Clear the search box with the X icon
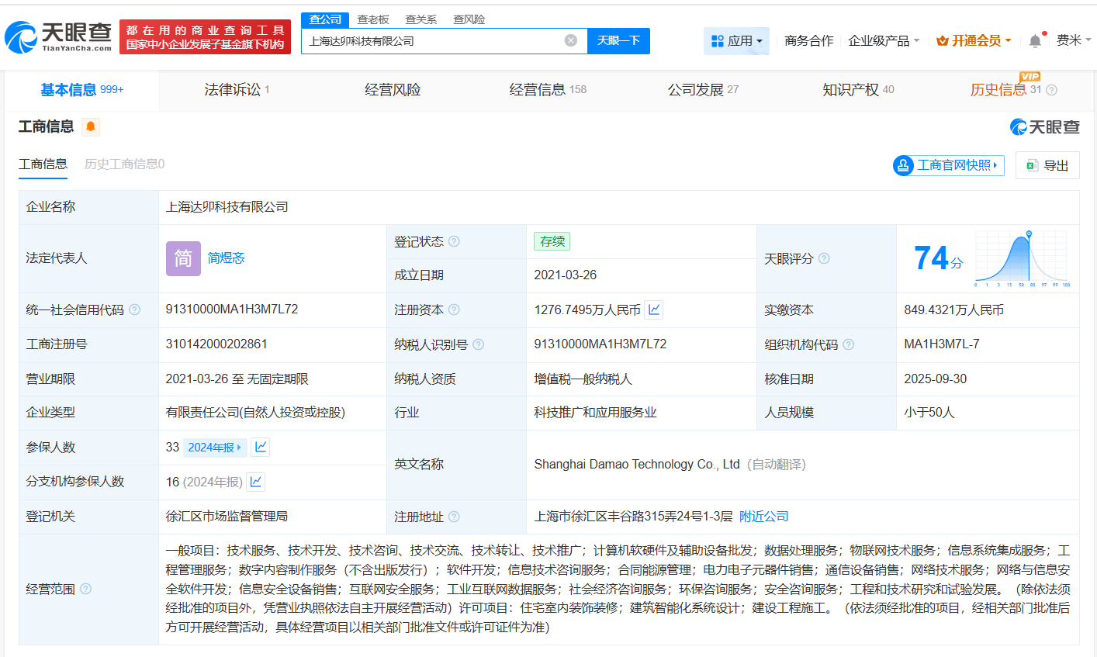Viewport: 1097px width, 657px height. [572, 40]
